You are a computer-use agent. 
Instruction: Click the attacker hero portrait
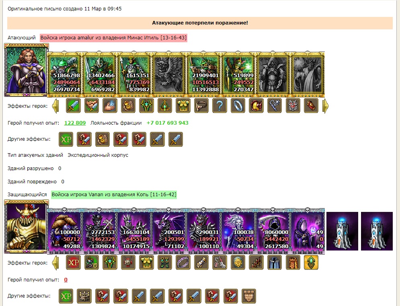(x=26, y=70)
